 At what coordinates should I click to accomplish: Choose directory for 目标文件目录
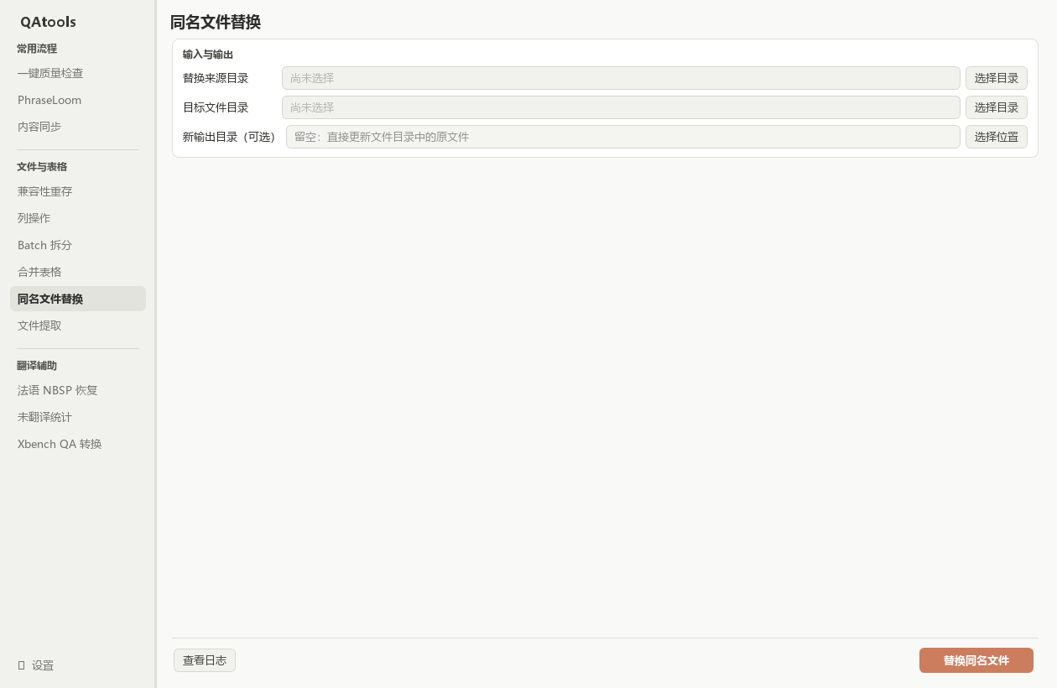tap(997, 107)
